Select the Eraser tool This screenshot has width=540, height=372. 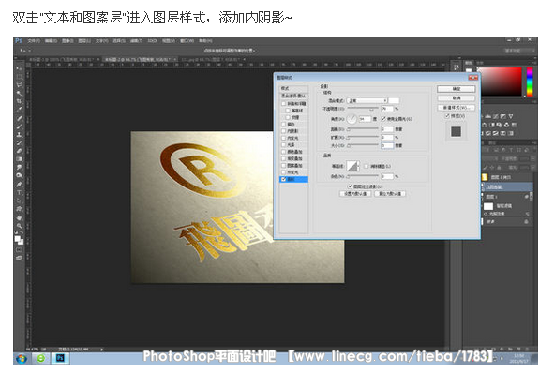[x=19, y=151]
